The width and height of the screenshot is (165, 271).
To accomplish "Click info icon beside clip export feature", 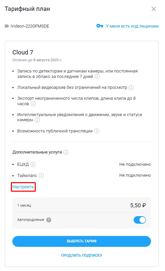I will click(33, 104).
